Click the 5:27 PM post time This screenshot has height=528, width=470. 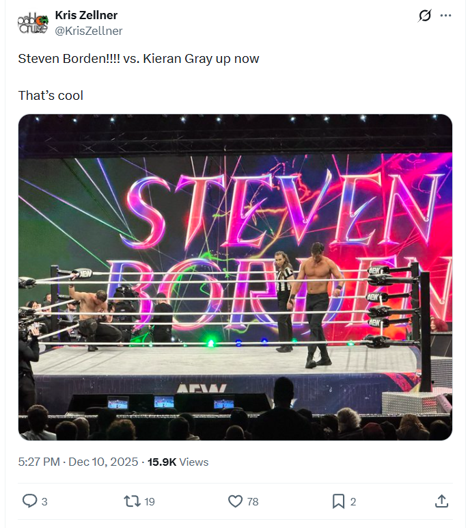39,462
